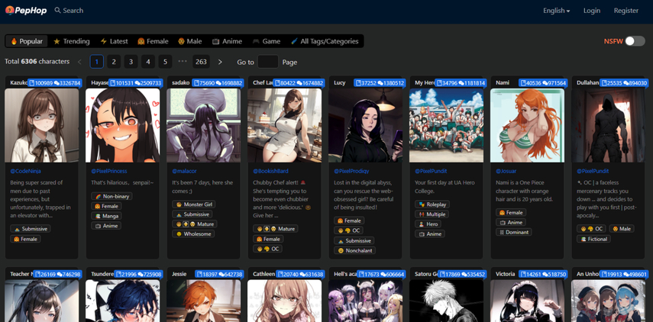Click the Fictional tag on Dullahan card

(x=593, y=239)
